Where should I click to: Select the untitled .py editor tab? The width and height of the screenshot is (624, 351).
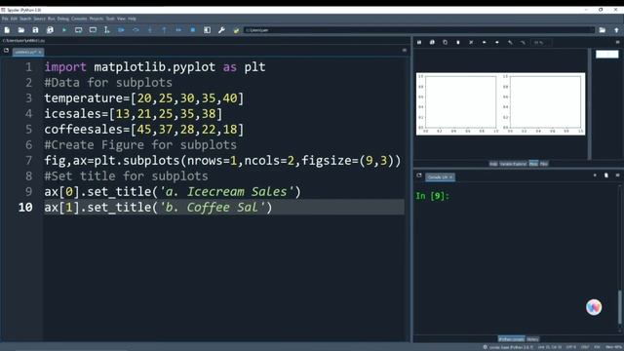(x=28, y=52)
